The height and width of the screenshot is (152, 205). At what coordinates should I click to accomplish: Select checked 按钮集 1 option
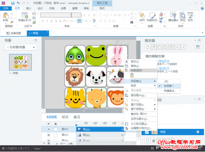169,86
